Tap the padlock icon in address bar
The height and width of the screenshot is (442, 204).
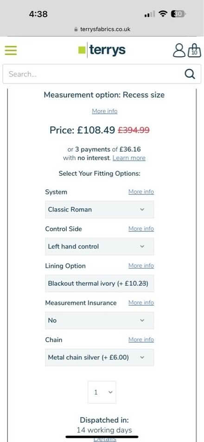pyautogui.click(x=76, y=29)
